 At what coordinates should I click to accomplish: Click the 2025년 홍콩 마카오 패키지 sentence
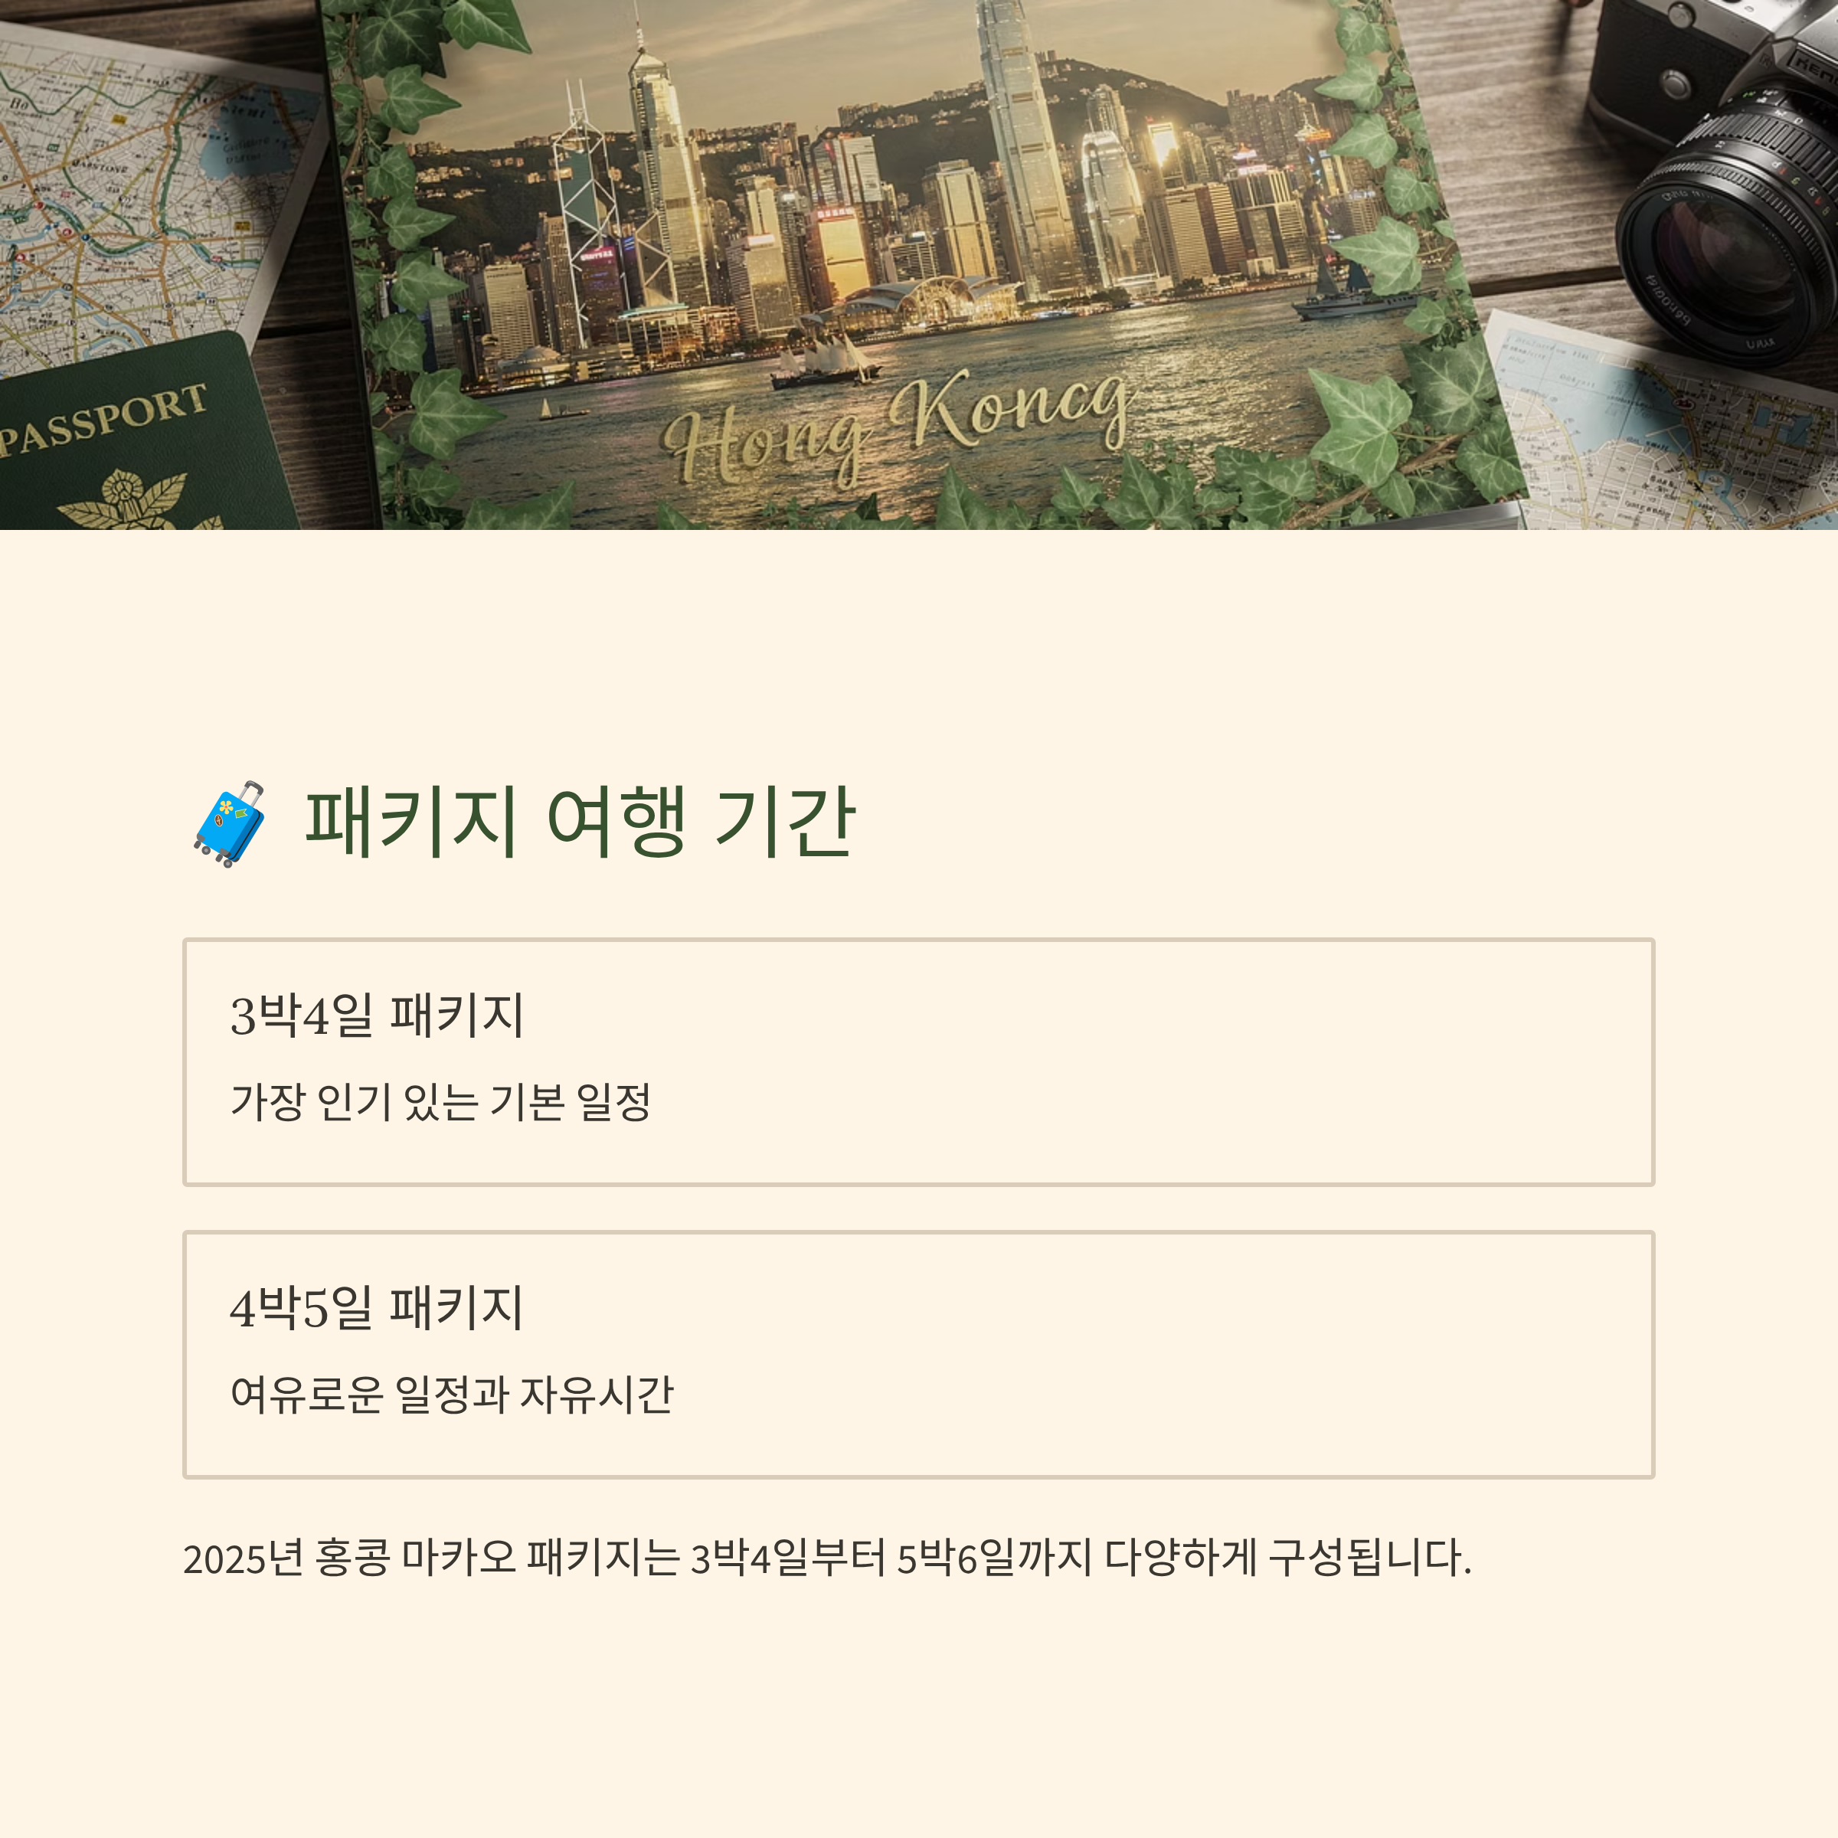tap(827, 1558)
